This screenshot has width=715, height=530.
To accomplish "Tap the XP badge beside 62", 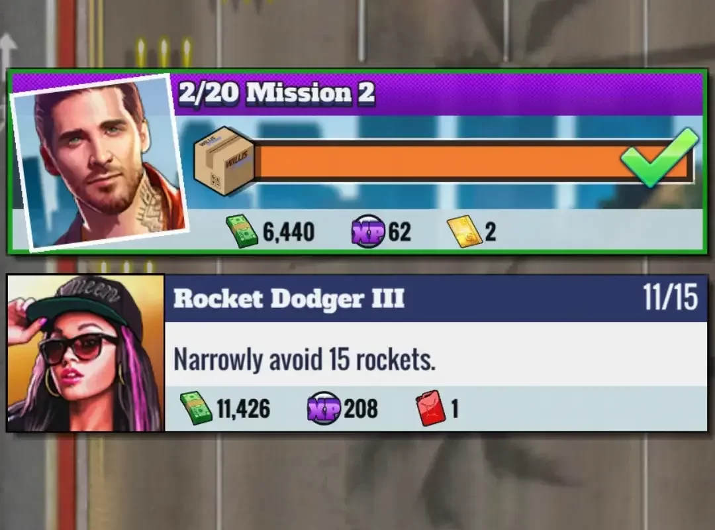I will [x=368, y=231].
